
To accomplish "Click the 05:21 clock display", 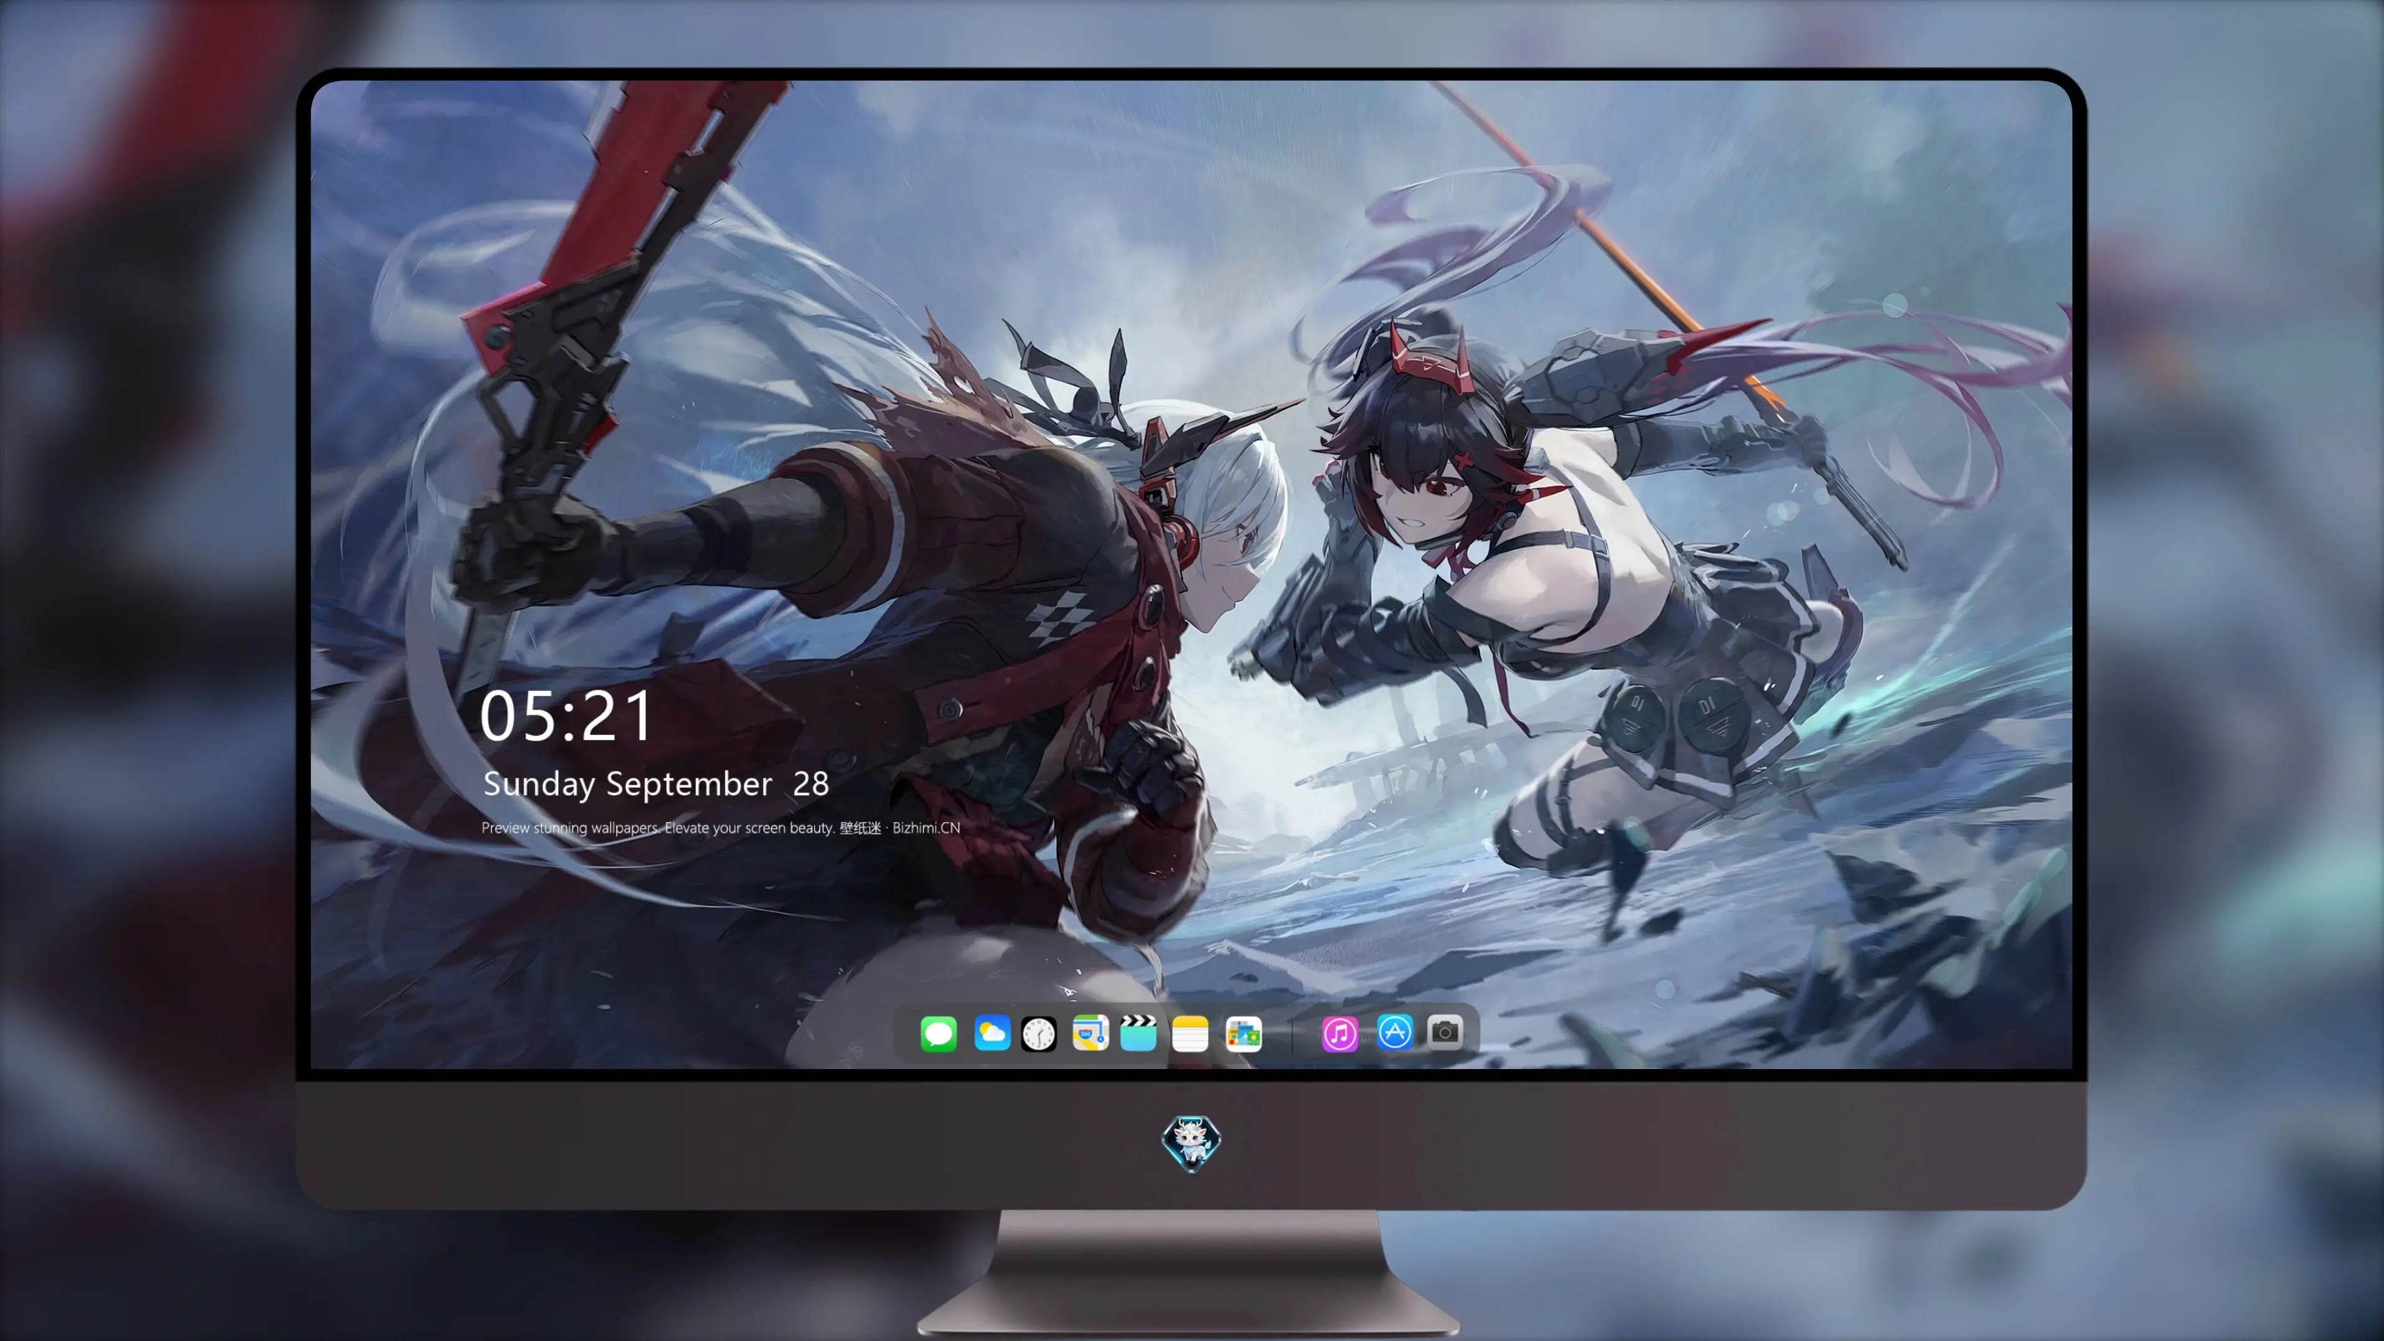I will (566, 716).
